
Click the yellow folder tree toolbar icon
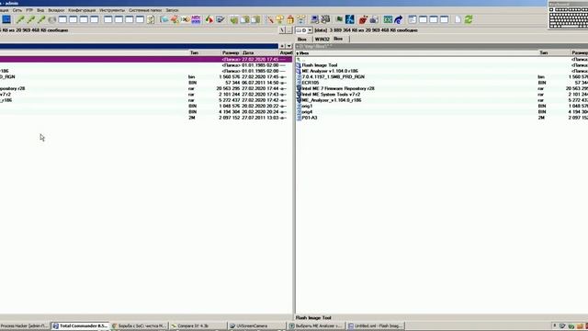point(300,19)
